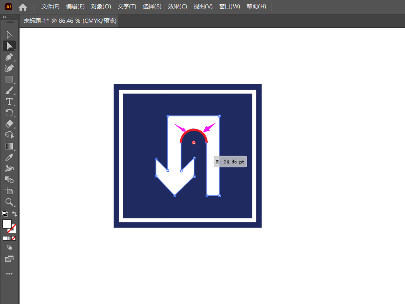
Task: Select the Paintbrush tool
Action: tap(9, 90)
